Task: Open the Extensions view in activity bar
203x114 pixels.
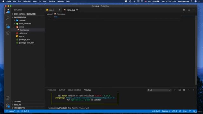Action: point(8,34)
